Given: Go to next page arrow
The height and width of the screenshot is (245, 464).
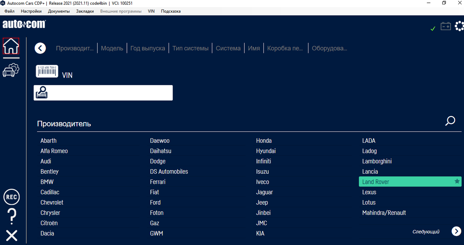Looking at the screenshot, I should click(x=456, y=231).
